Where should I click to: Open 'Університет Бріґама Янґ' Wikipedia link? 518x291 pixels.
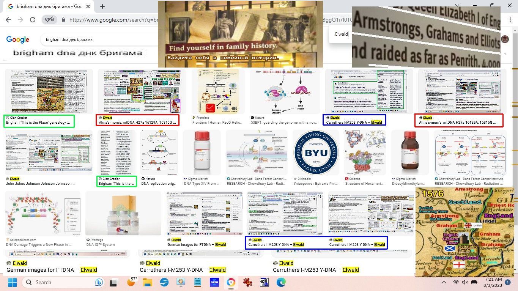[316, 184]
